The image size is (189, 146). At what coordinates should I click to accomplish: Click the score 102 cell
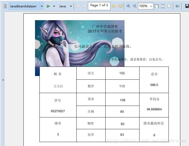click(x=122, y=73)
